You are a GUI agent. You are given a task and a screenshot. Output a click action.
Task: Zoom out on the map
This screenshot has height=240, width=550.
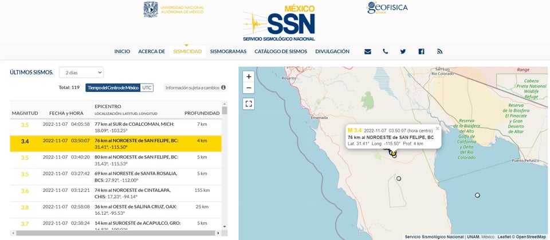tap(249, 88)
